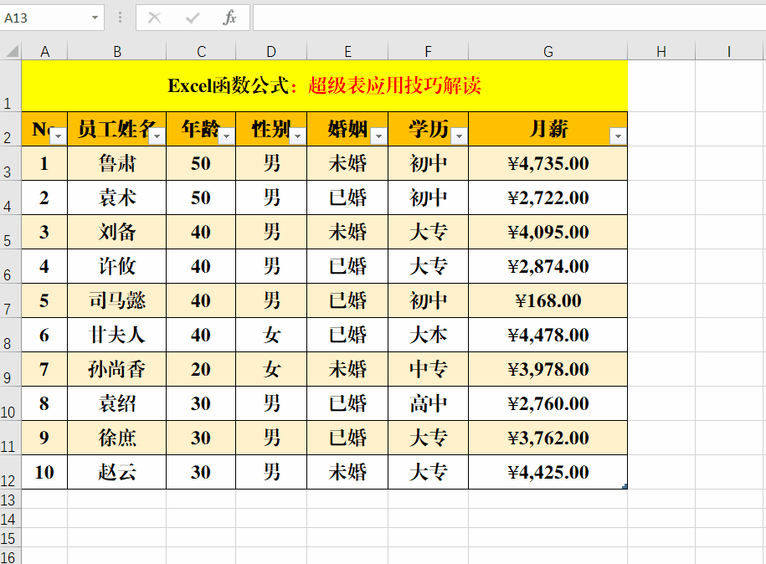Select column C header
766x564 pixels.
click(x=201, y=51)
